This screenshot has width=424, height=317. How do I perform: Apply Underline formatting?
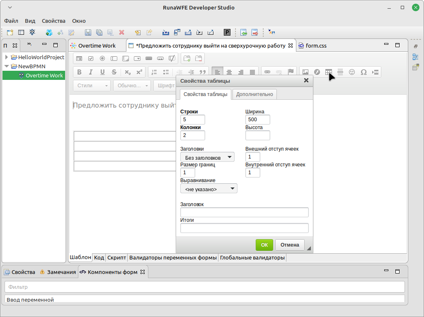(x=102, y=72)
